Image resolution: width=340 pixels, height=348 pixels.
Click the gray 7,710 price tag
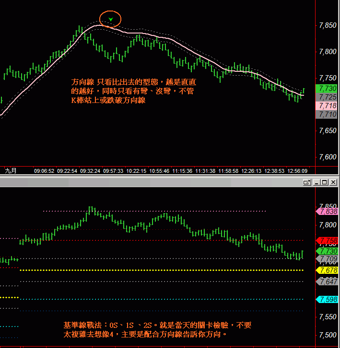[327, 114]
